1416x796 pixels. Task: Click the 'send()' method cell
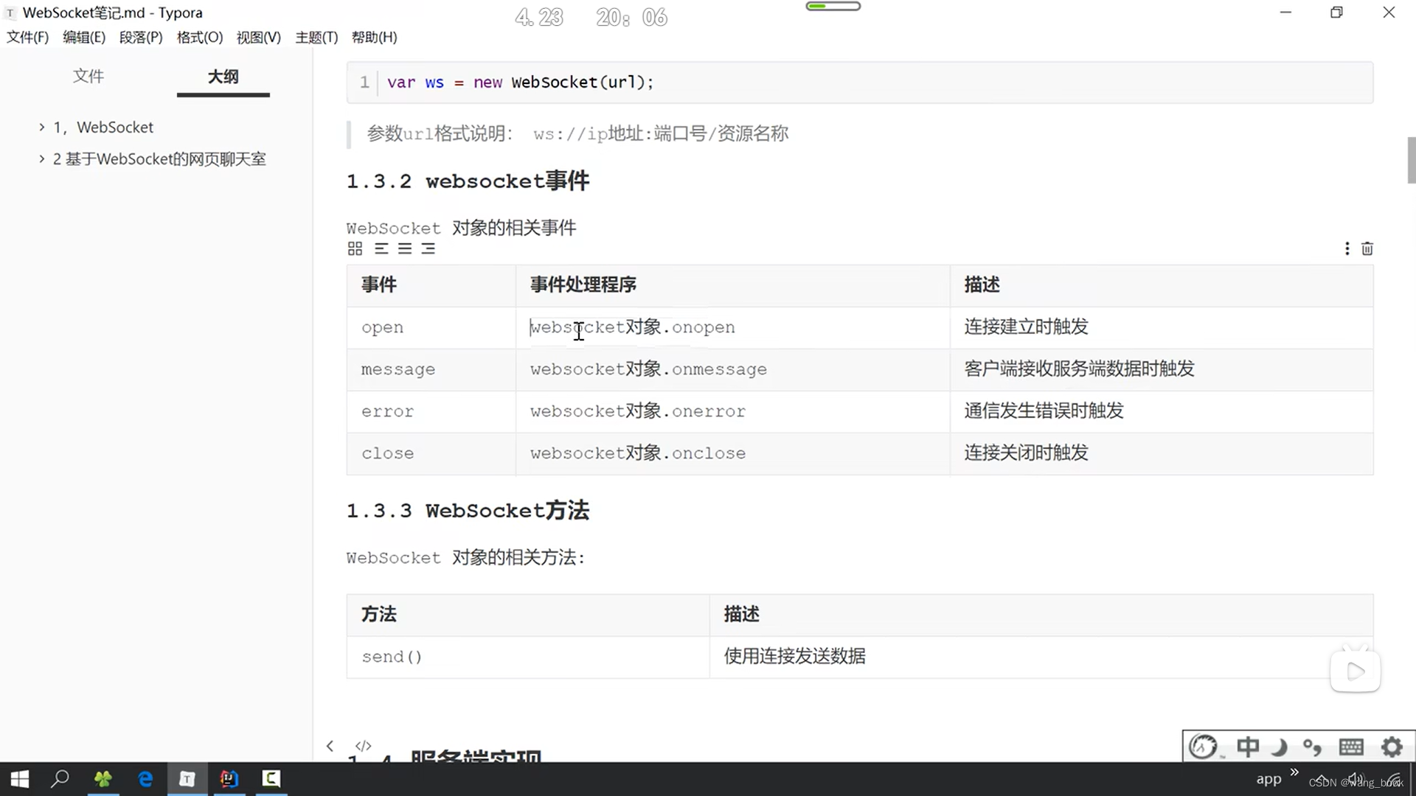pyautogui.click(x=528, y=657)
